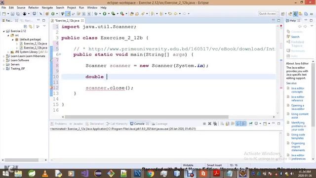Open Google Chrome from the taskbar

click(150, 174)
